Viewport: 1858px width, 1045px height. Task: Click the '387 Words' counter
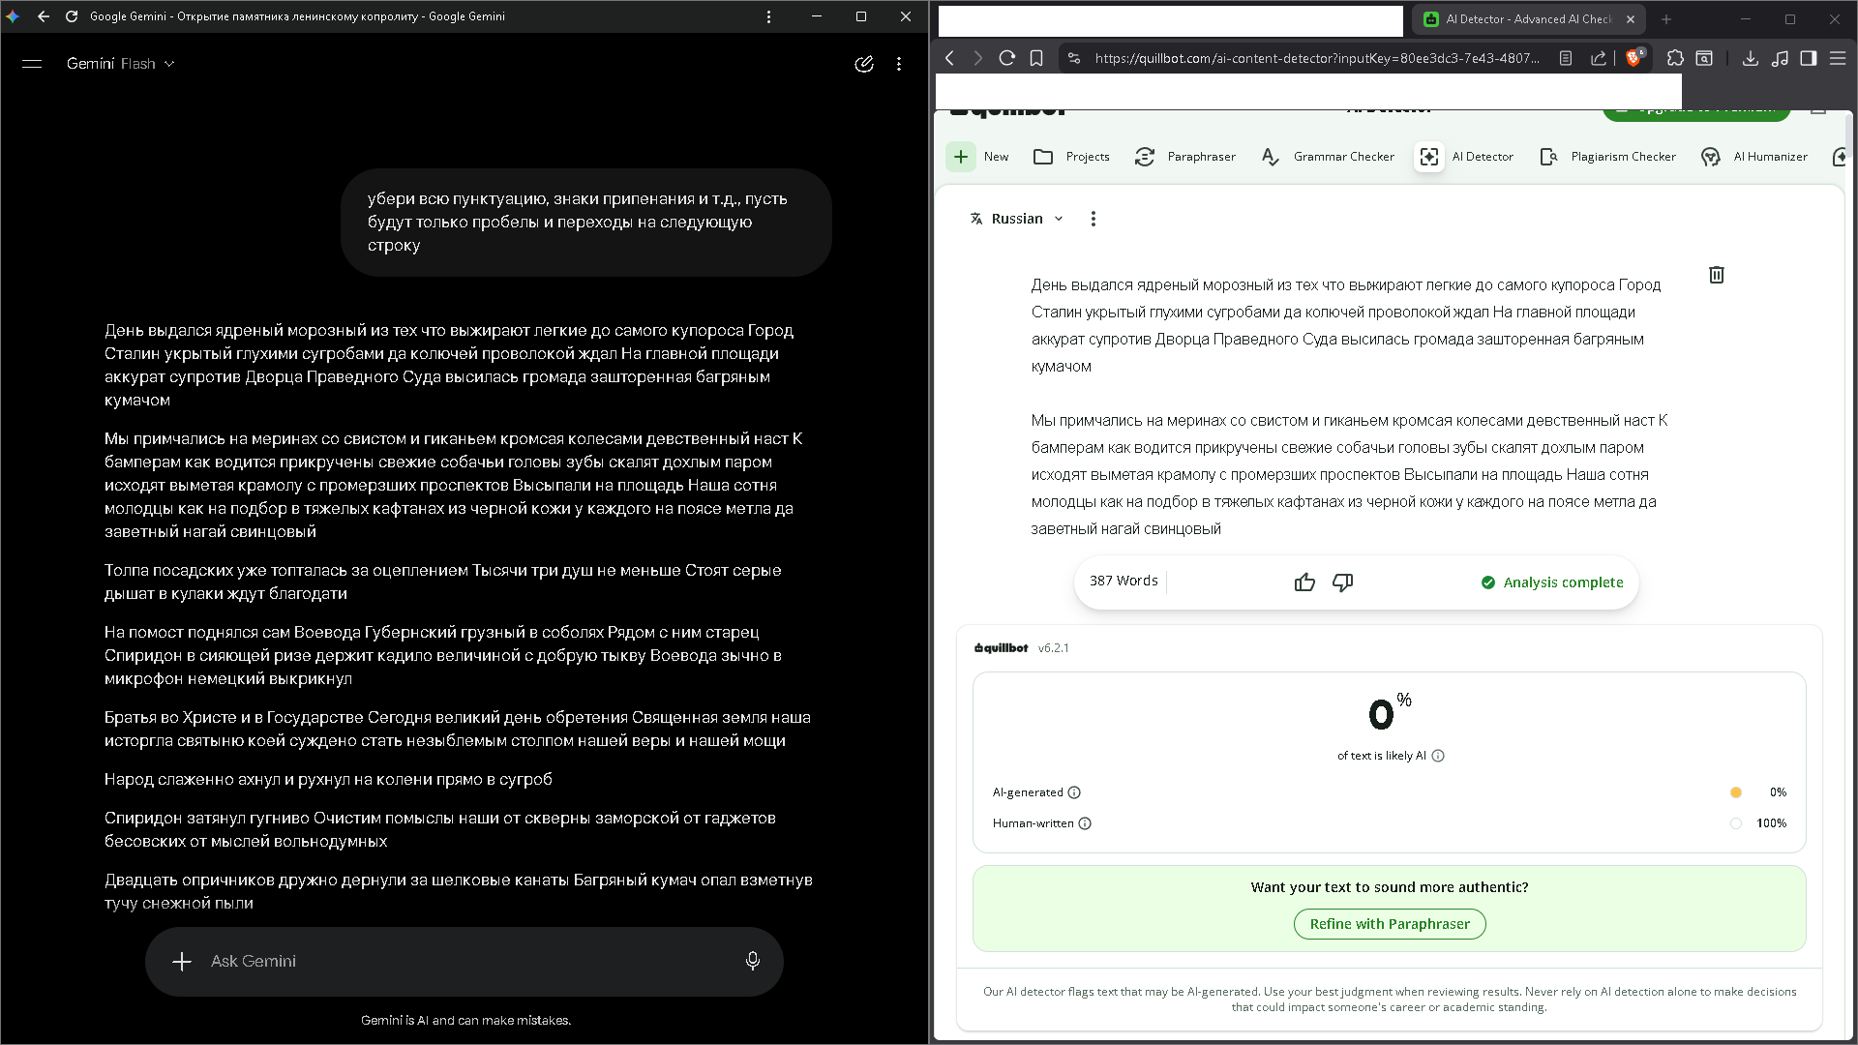tap(1124, 581)
